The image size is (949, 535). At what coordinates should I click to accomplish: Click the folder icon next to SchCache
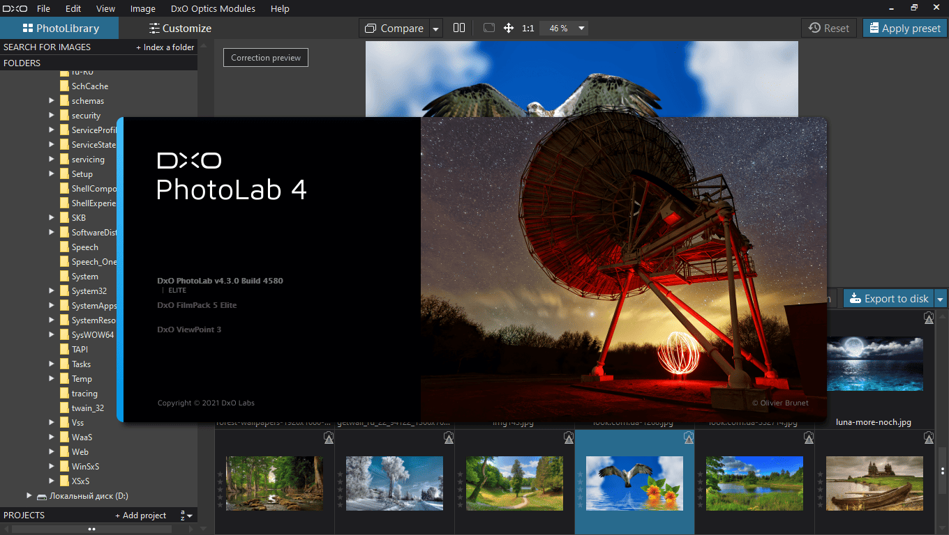click(64, 86)
